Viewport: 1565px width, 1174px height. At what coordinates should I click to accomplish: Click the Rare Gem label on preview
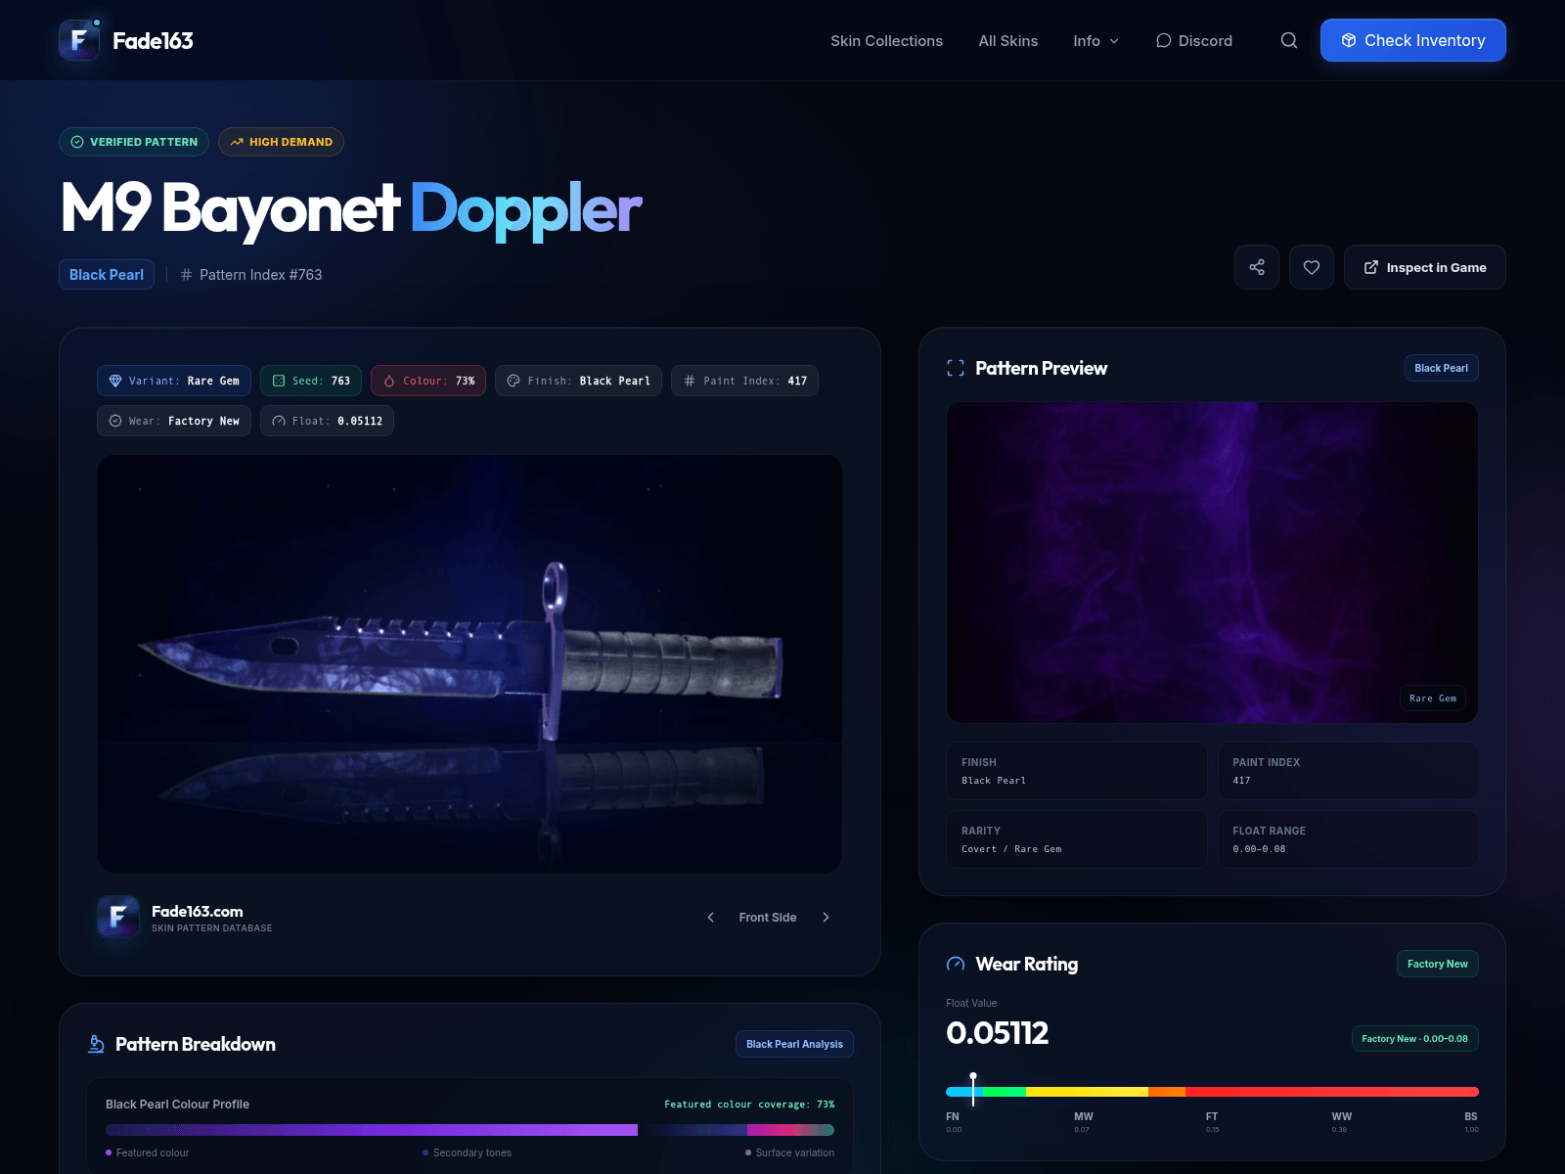[x=1433, y=699]
